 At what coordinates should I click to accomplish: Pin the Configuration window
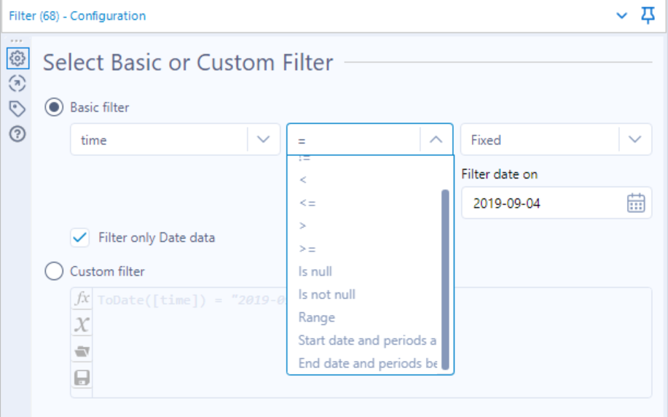648,15
